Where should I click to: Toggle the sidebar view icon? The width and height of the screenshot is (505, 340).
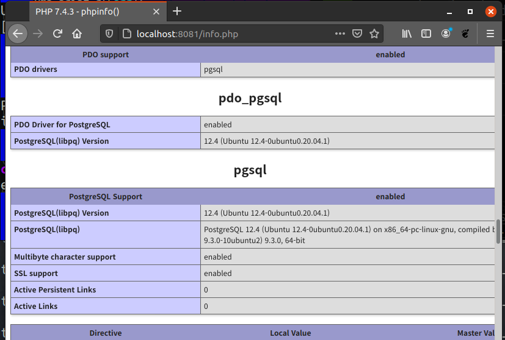426,34
